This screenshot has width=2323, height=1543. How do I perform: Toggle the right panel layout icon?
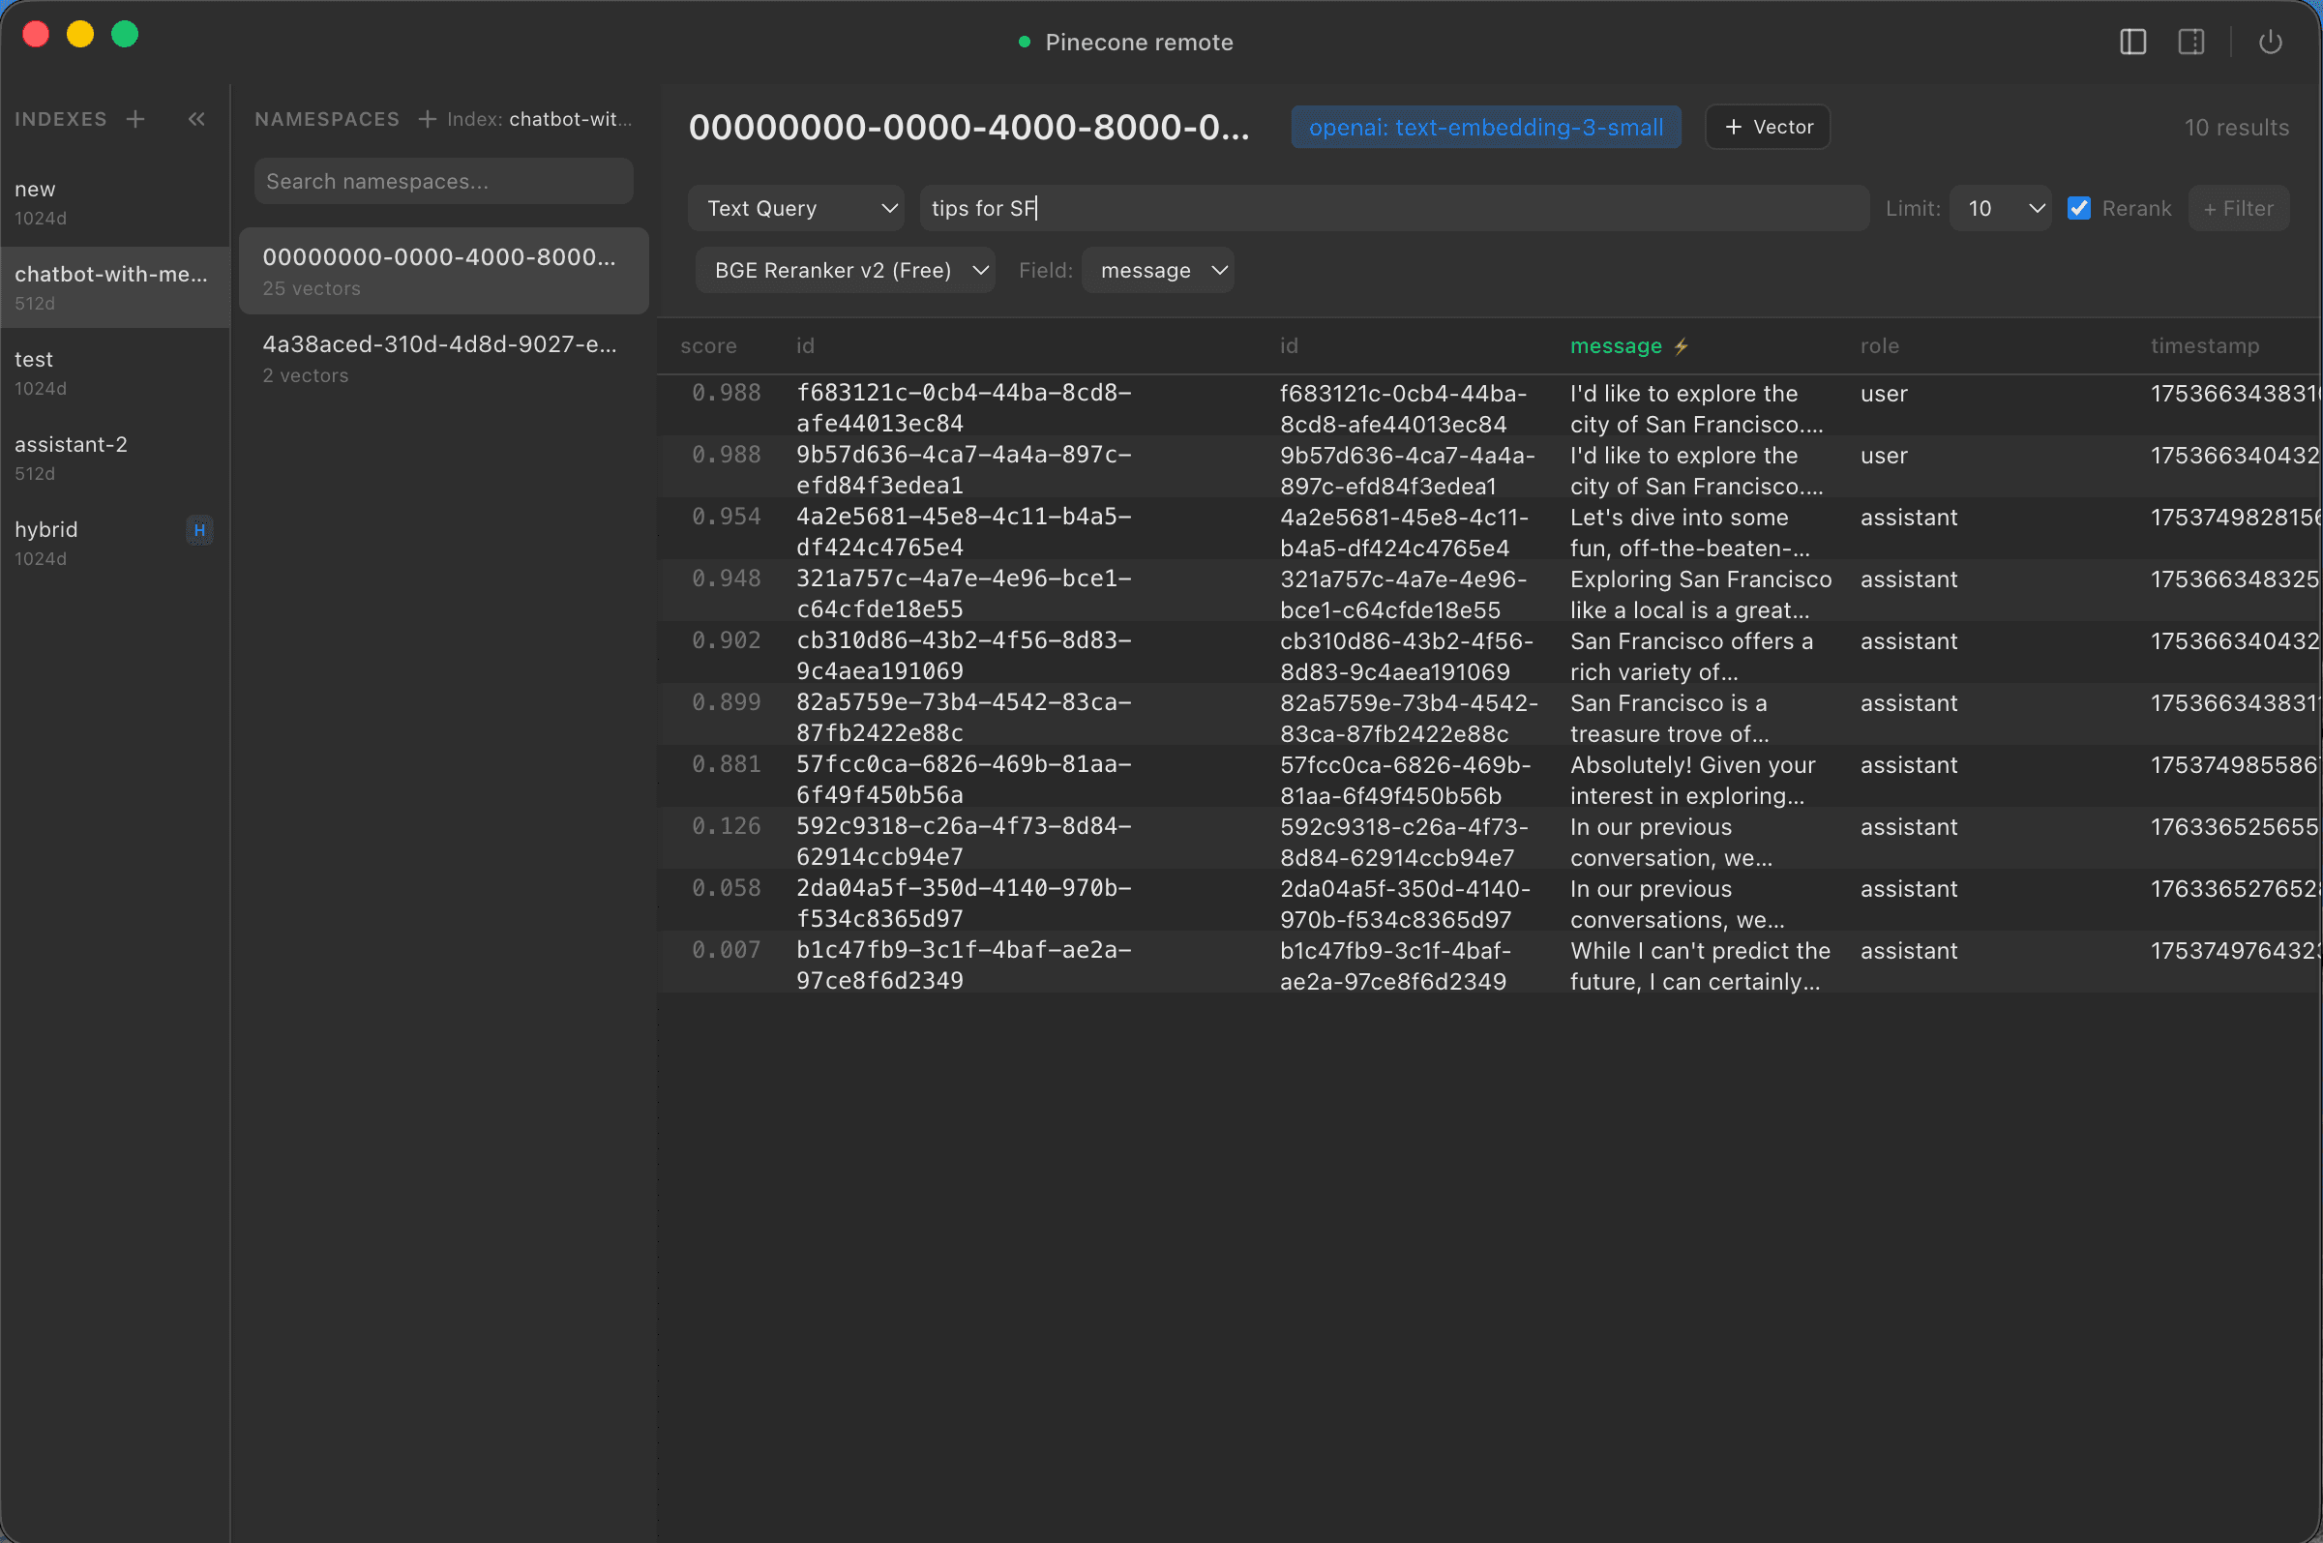[x=2190, y=43]
